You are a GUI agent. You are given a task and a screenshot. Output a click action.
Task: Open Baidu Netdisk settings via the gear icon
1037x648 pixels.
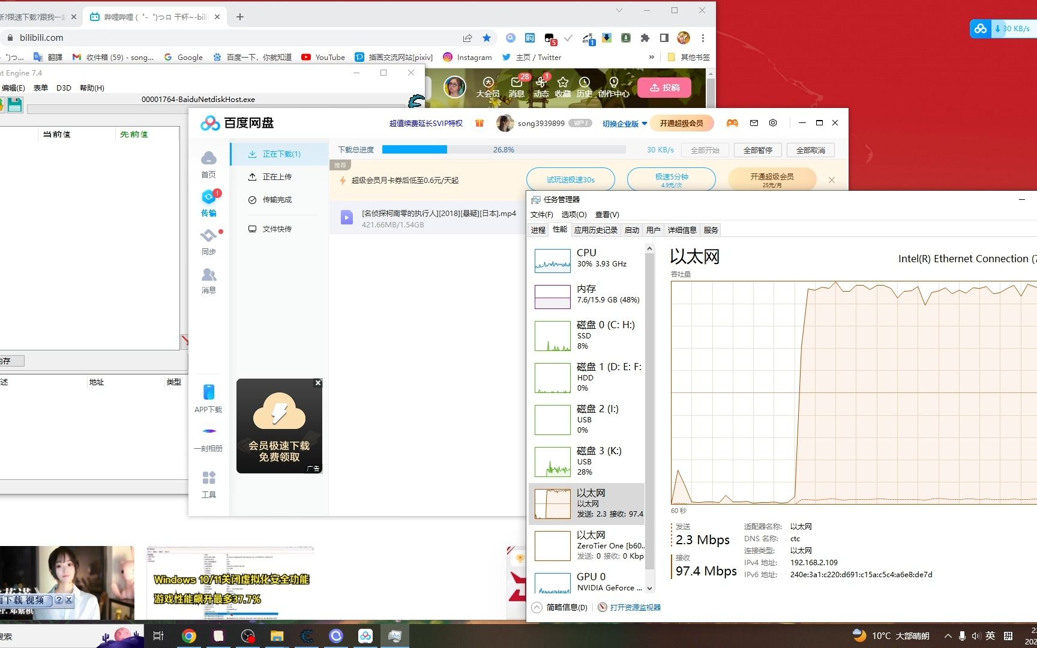tap(772, 123)
